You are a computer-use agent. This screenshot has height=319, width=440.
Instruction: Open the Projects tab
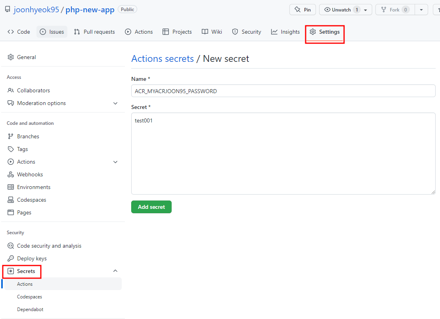coord(177,32)
